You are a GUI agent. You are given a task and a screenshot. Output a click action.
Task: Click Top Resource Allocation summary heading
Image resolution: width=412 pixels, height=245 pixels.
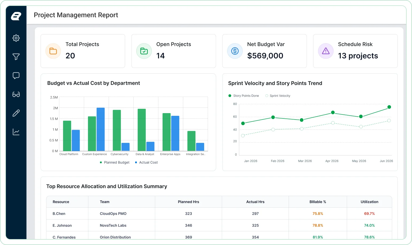point(107,186)
